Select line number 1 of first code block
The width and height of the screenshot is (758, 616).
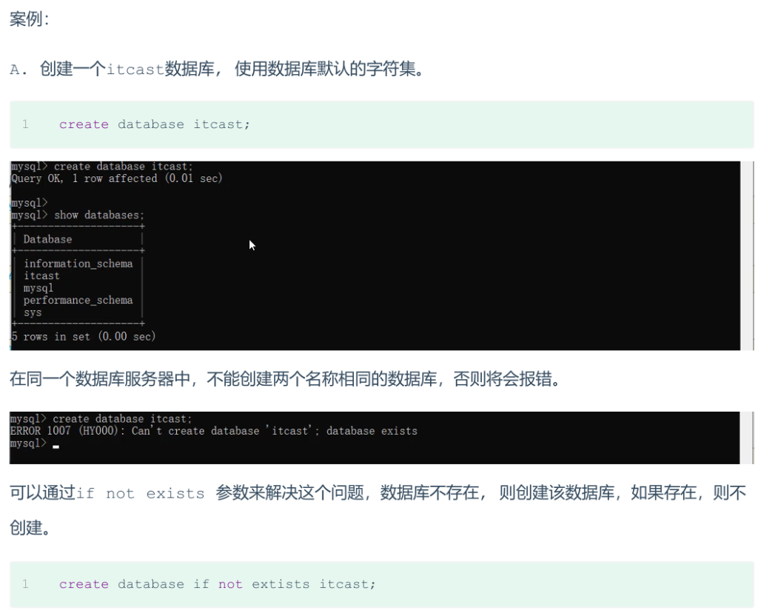tap(25, 124)
